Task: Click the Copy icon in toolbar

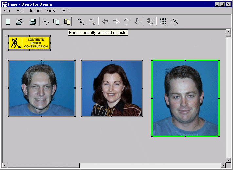Action: pyautogui.click(x=56, y=22)
